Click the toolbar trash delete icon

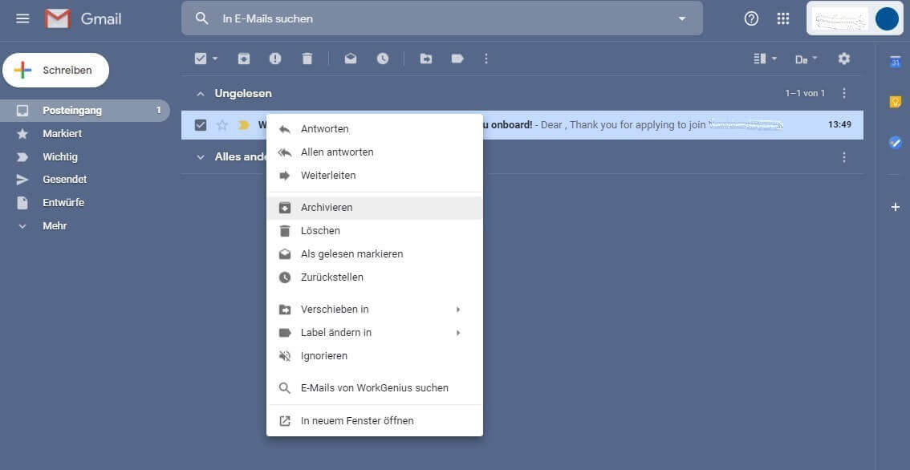click(307, 59)
